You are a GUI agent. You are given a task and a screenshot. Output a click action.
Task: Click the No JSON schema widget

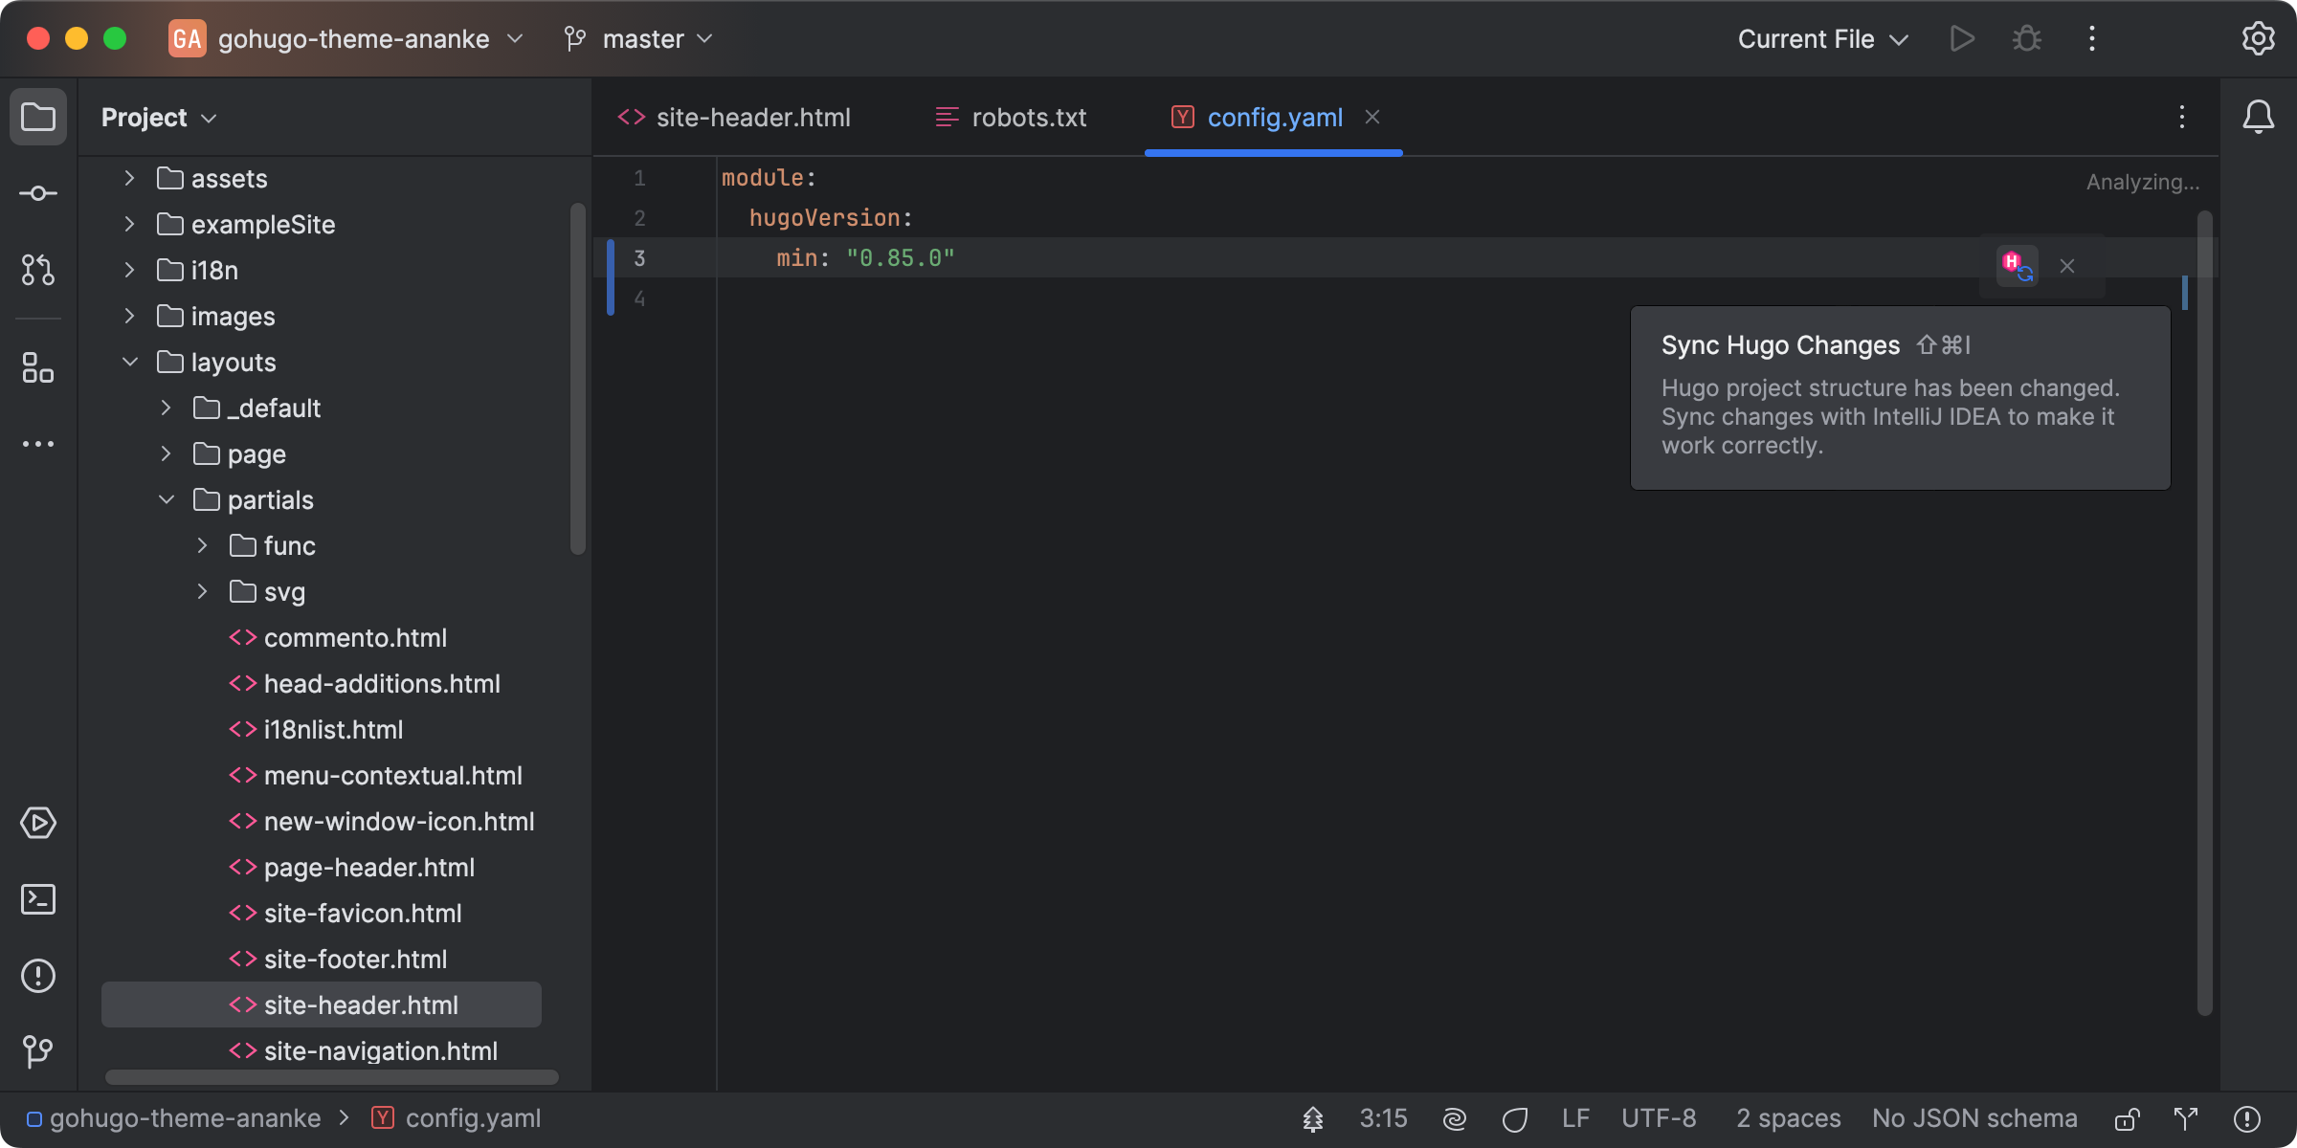click(1974, 1118)
